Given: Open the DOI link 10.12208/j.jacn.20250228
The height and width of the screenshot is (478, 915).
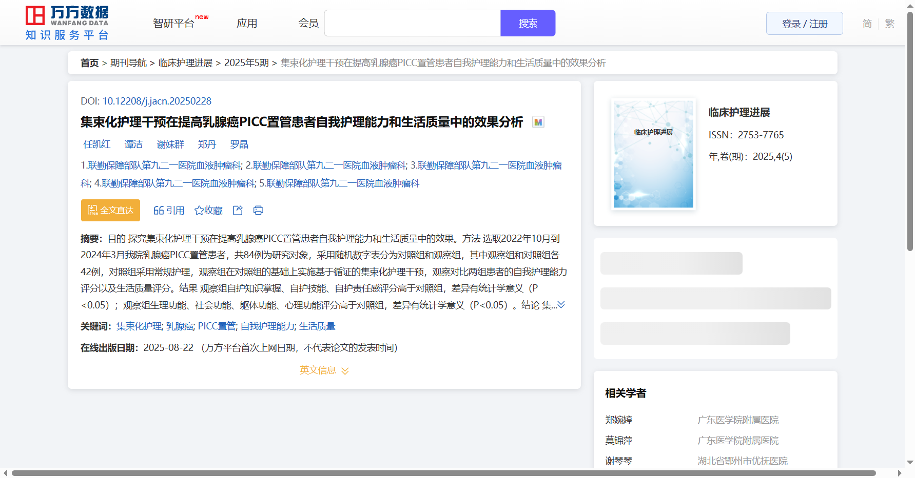Looking at the screenshot, I should point(157,101).
